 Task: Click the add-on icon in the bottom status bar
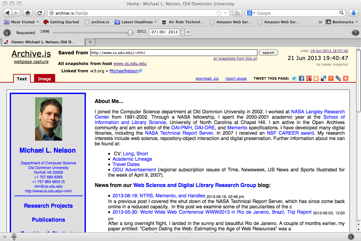pyautogui.click(x=14, y=236)
